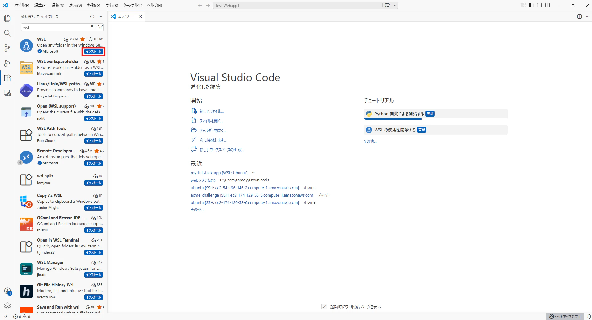Install the WSL workspaceFolder extension
Screen dimensions: 592x320
coord(94,74)
